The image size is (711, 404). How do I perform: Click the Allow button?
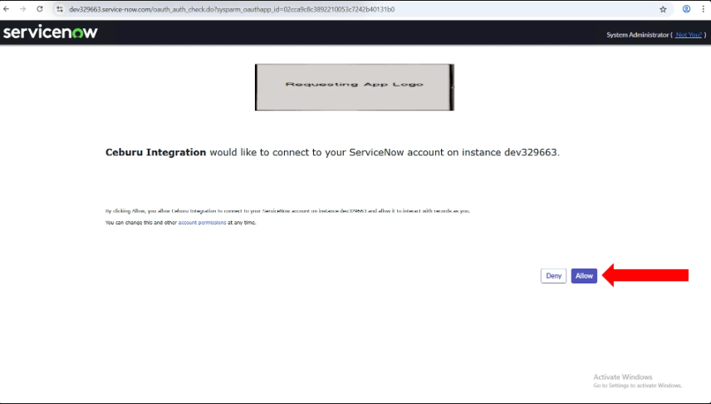584,276
